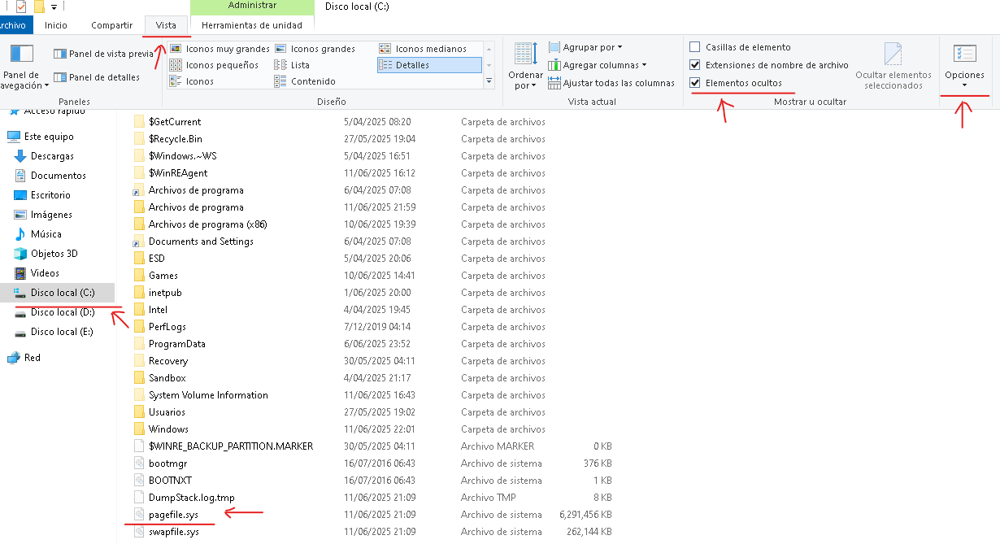Select Detalles layout
This screenshot has height=544, width=1000.
click(429, 65)
